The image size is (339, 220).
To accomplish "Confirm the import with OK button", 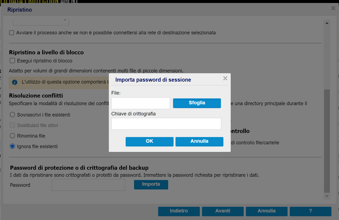I will (149, 142).
